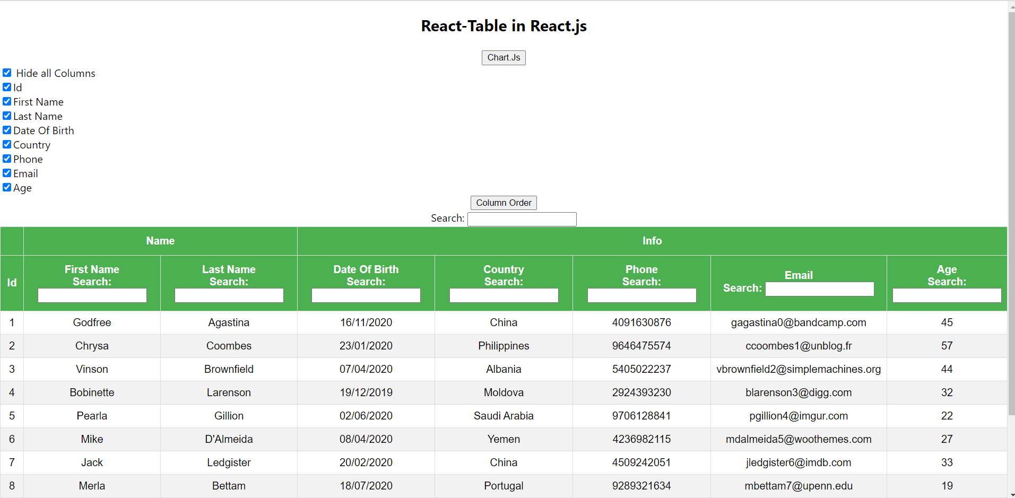Sort by the Country column header
The image size is (1015, 498).
(x=504, y=269)
